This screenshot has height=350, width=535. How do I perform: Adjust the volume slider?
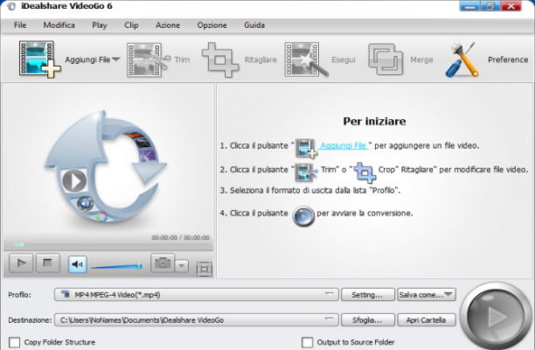pos(116,266)
